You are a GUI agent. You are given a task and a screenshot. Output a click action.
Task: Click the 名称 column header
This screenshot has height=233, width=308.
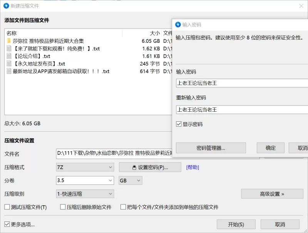(x=12, y=33)
